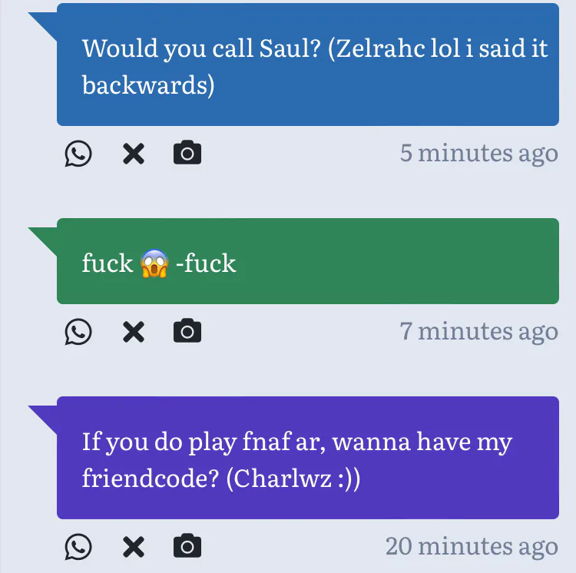This screenshot has width=576, height=573.
Task: Open the purple 'If you do play fnaf ar' bubble
Action: (x=308, y=458)
